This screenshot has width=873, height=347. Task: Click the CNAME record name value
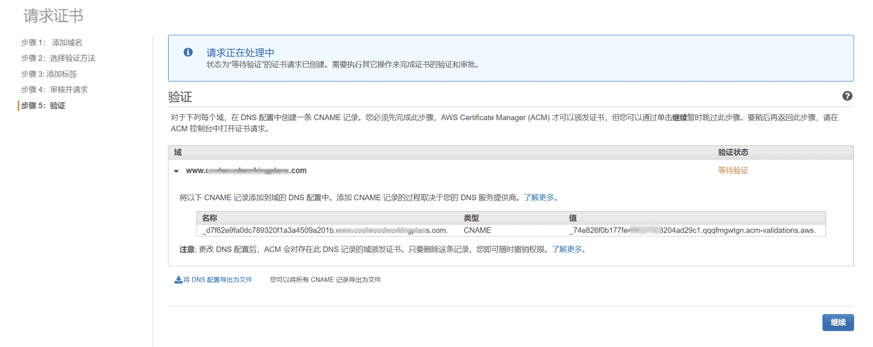pos(324,230)
